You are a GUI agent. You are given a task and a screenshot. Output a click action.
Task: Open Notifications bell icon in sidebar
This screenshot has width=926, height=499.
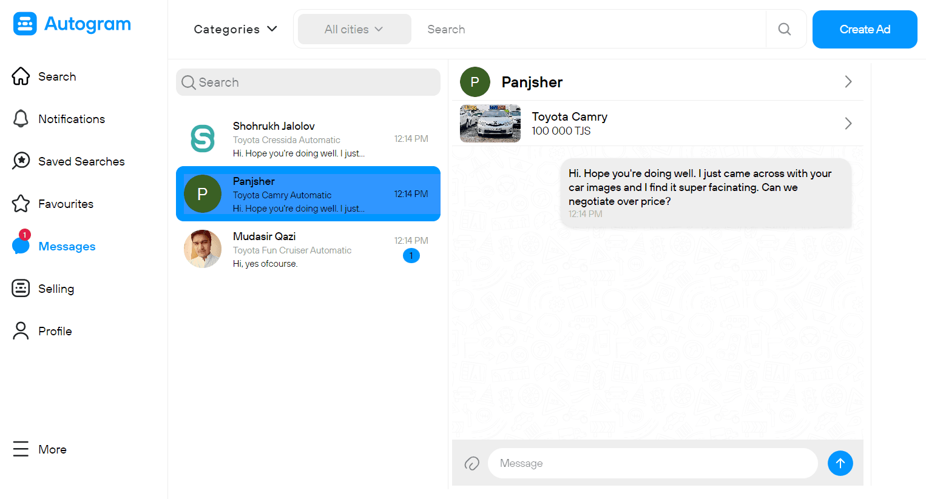coord(21,119)
